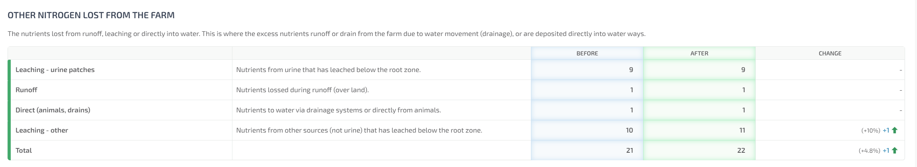
Task: Click the Other Nitrogen Lost From The Farm heading
Action: (x=91, y=15)
